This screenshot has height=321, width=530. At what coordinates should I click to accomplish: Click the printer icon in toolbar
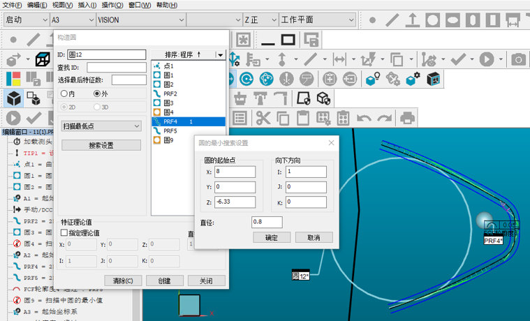pyautogui.click(x=408, y=118)
